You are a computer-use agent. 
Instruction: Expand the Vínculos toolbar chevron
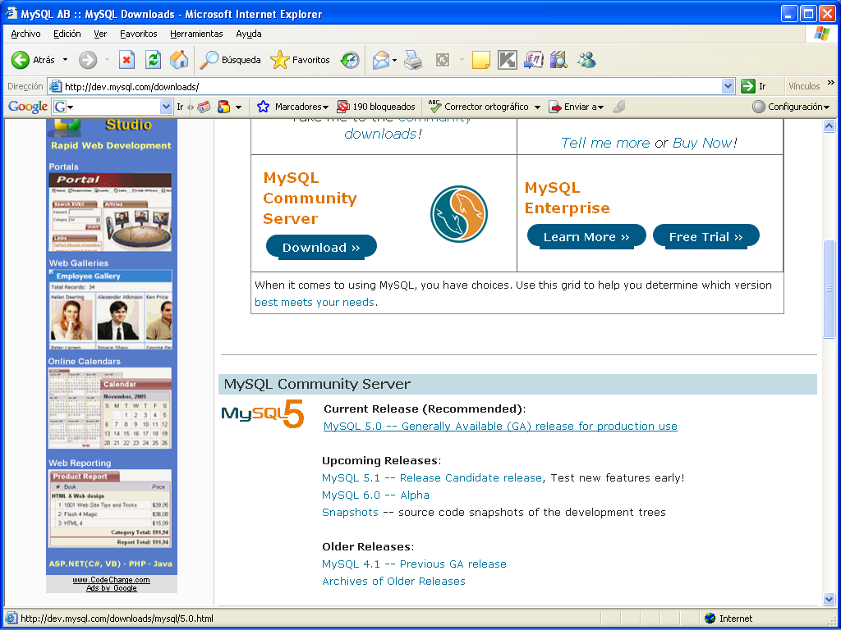tap(831, 83)
